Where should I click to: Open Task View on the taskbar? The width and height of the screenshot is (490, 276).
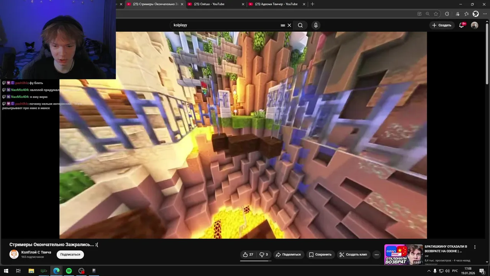[x=18, y=271]
